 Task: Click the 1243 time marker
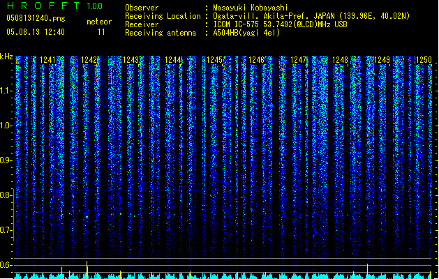(x=131, y=60)
